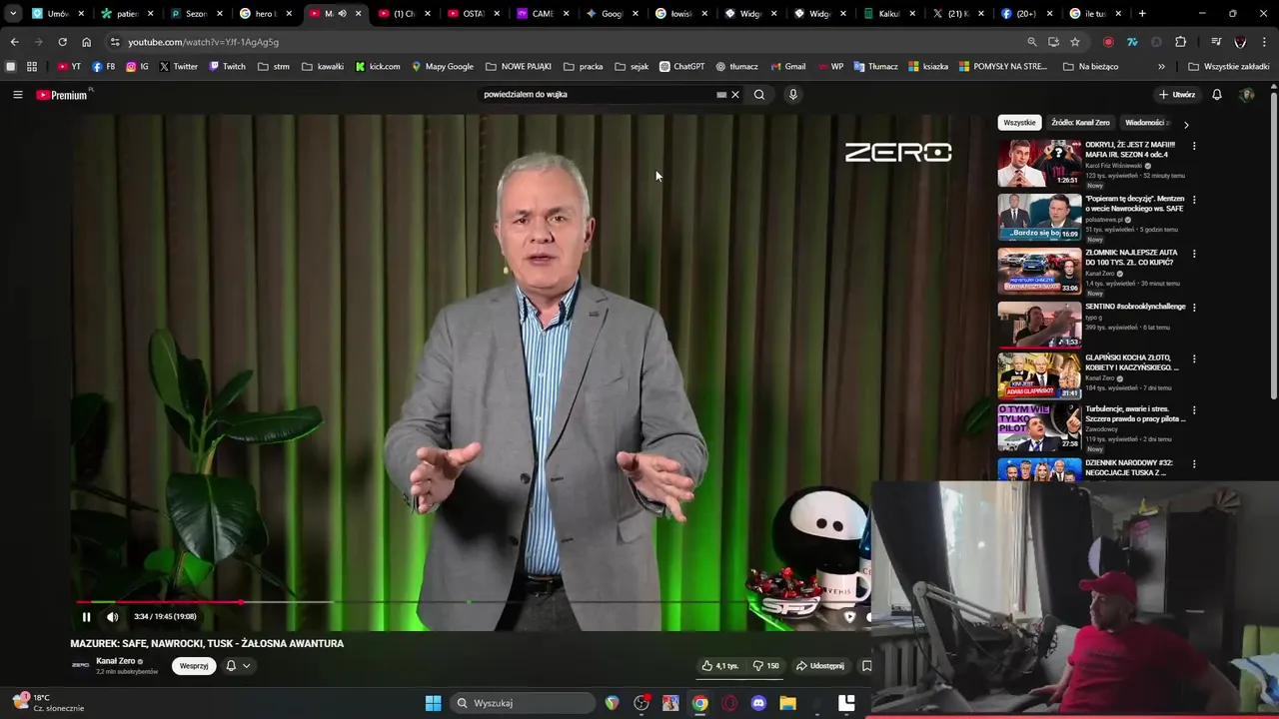Open the Gmail bookmark
Screen dimensions: 1279x719
tap(787, 67)
